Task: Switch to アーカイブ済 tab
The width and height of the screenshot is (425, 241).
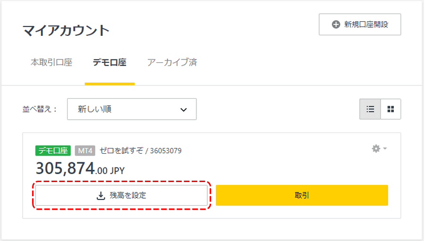Action: pyautogui.click(x=172, y=62)
